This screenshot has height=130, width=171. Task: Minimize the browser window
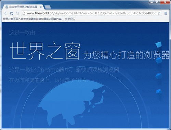(152, 2)
